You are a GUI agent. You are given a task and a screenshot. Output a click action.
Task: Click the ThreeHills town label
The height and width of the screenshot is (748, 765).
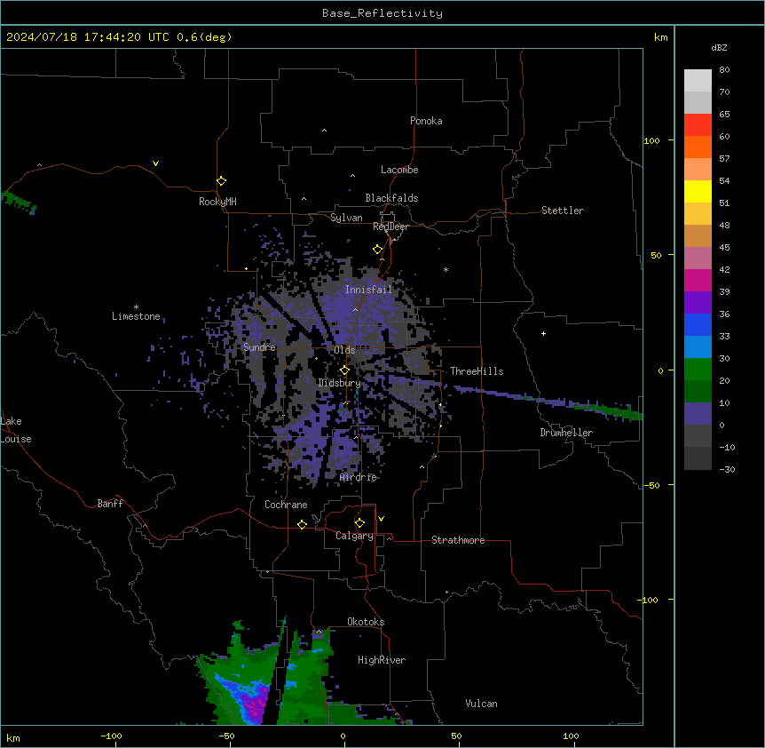pos(477,371)
